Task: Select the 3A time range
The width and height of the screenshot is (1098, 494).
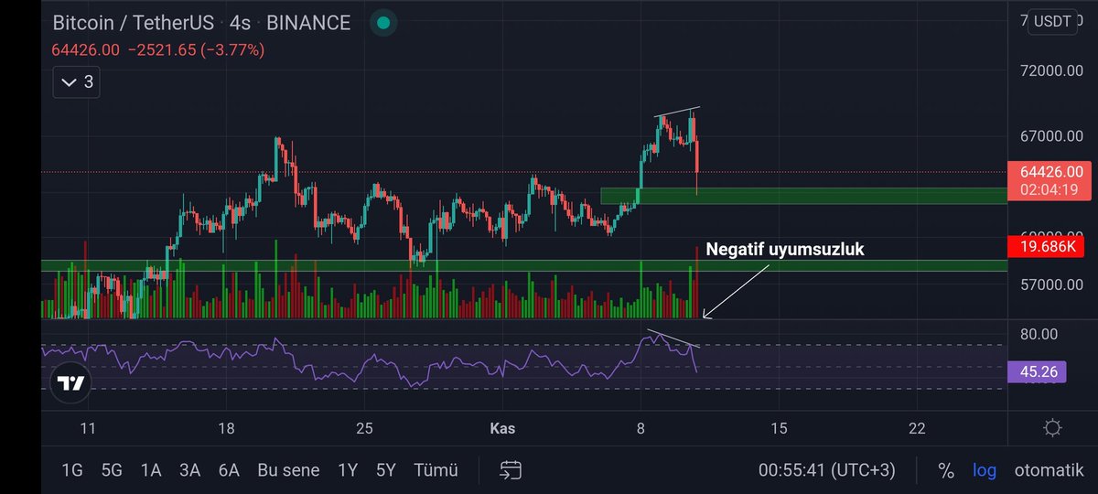Action: tap(189, 470)
